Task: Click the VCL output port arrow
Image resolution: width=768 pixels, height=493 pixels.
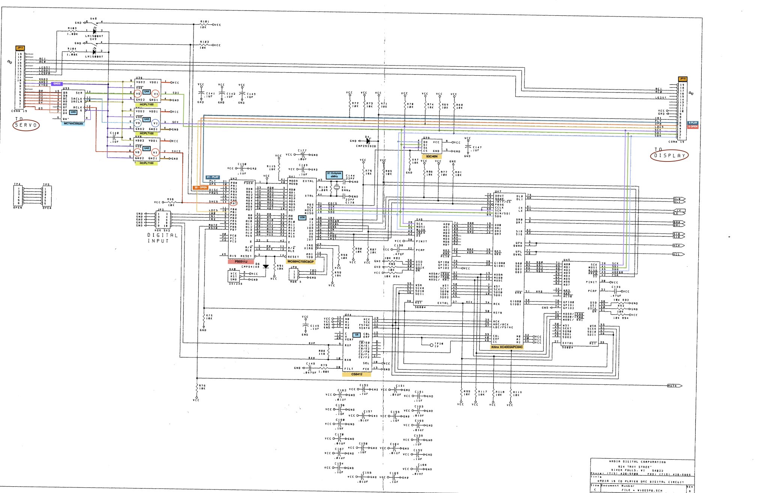Action: click(x=679, y=254)
